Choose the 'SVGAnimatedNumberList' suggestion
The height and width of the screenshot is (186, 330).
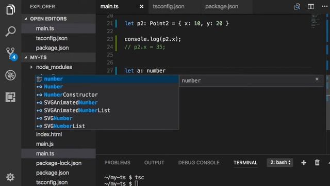[x=107, y=110]
